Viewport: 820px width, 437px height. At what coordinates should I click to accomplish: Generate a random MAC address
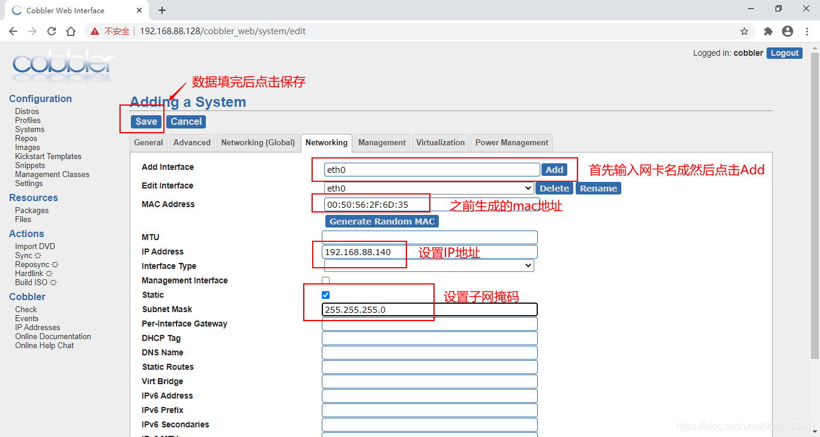click(x=382, y=222)
